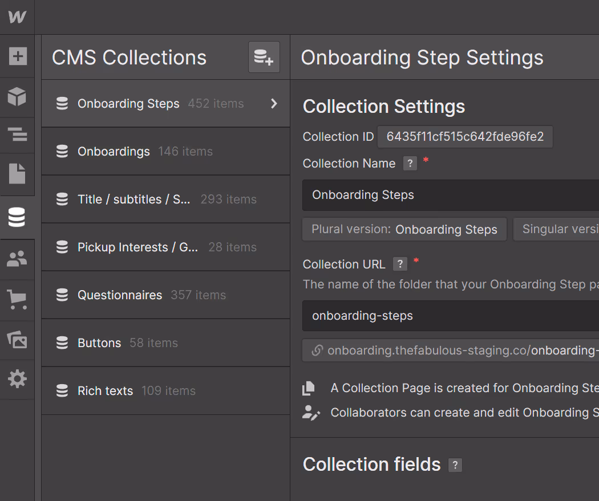Click the link icon in URL preview

[x=317, y=351]
